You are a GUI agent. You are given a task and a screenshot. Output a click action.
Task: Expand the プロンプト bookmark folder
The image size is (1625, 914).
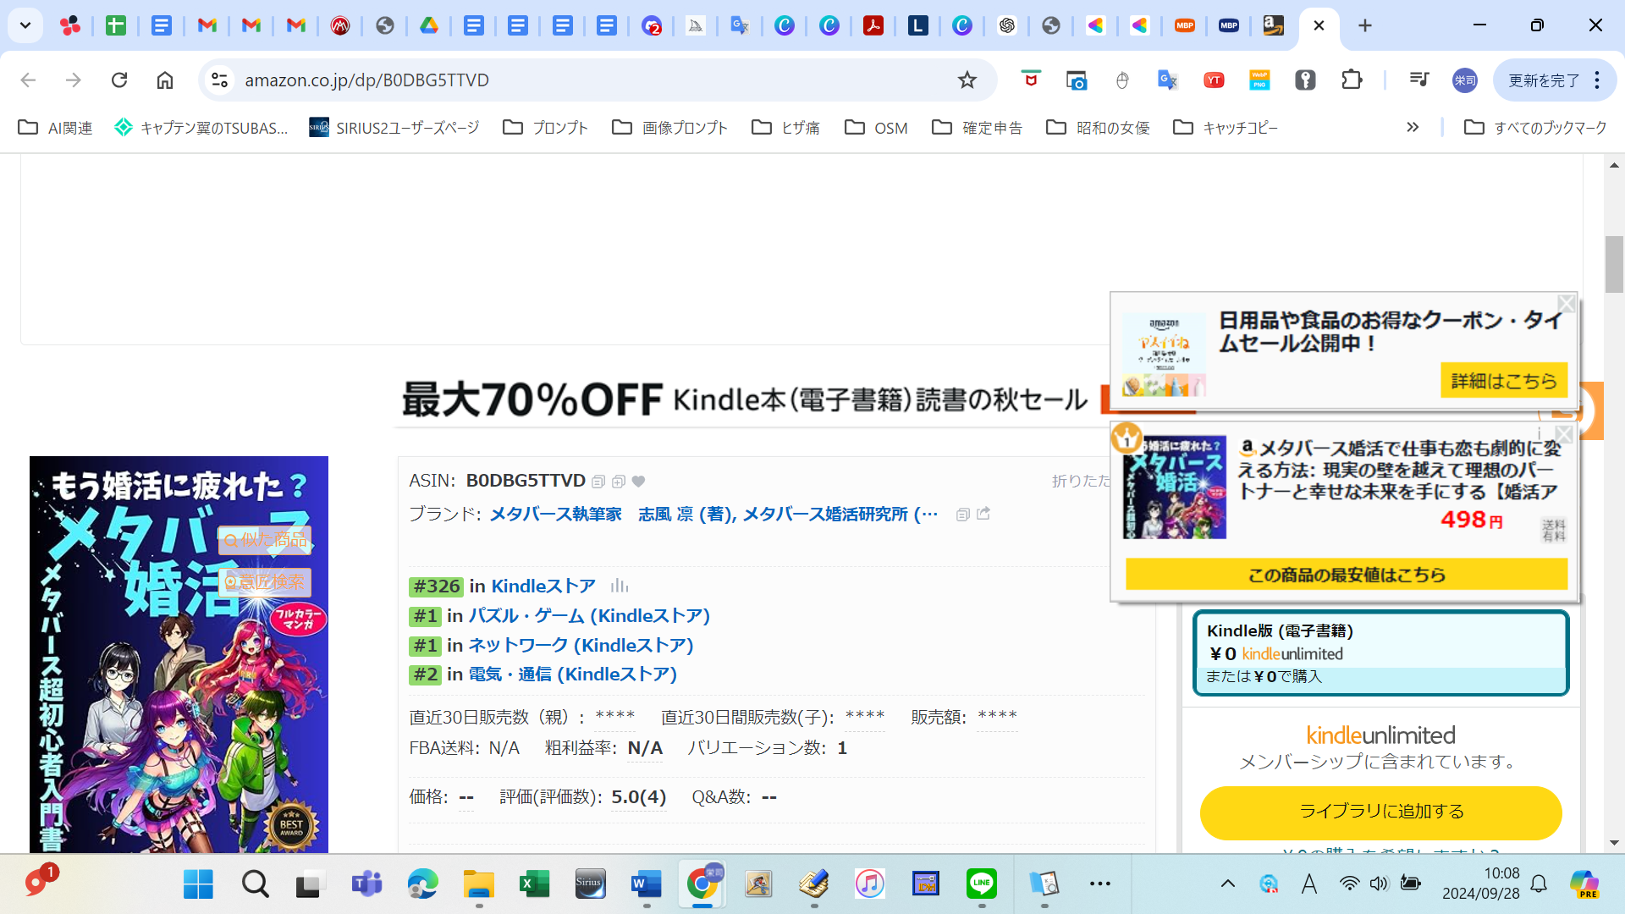click(545, 127)
